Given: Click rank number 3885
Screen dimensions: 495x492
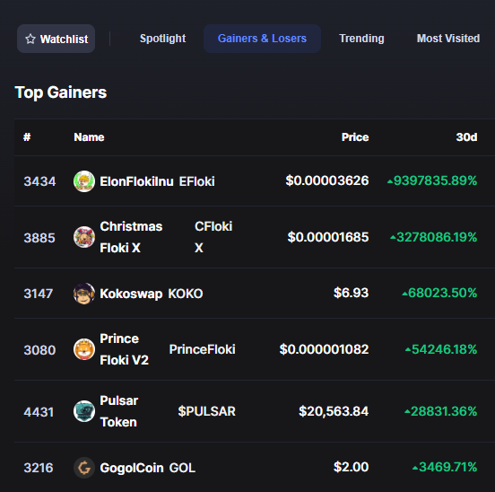Looking at the screenshot, I should [39, 238].
